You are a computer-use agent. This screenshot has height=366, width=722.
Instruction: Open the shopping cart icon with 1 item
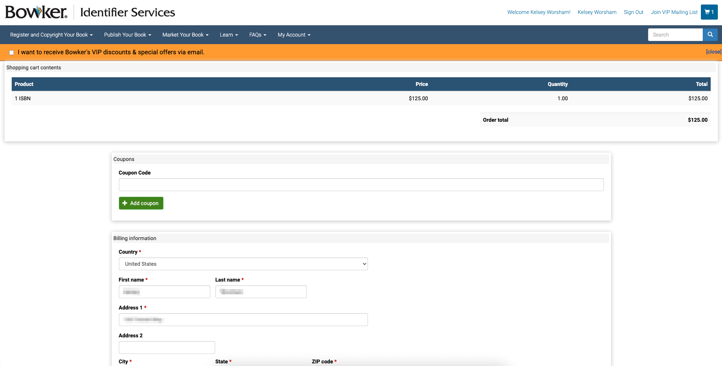coord(709,12)
